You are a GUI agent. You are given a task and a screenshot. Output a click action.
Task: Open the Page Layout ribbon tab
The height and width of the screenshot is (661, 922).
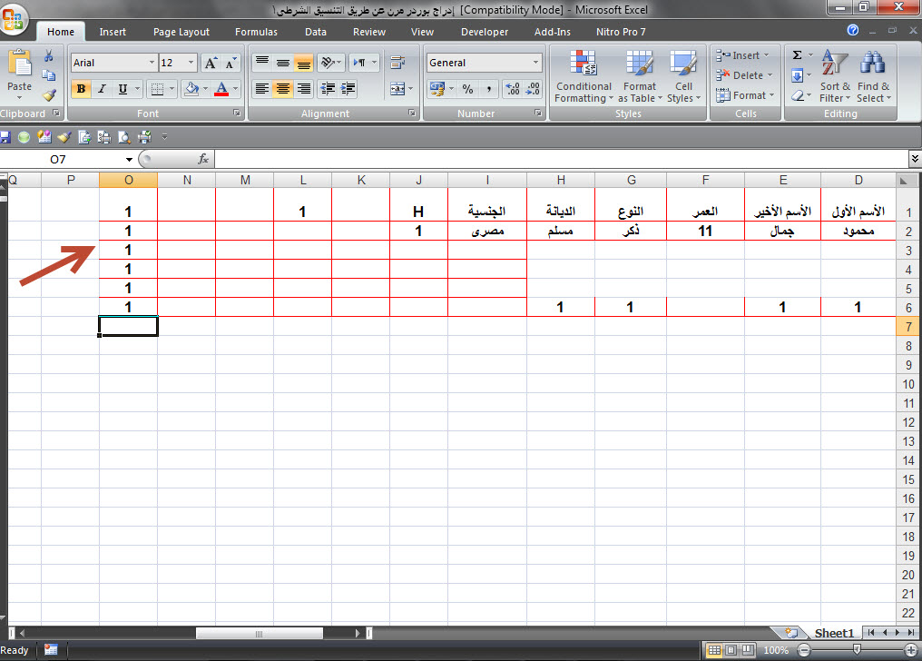[181, 32]
